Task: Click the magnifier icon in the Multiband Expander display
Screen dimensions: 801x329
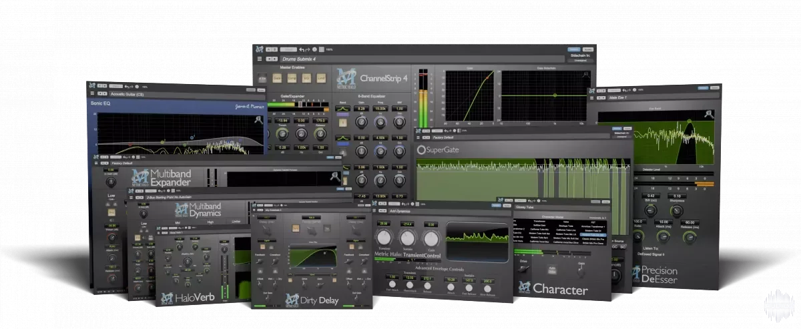Action: point(335,176)
